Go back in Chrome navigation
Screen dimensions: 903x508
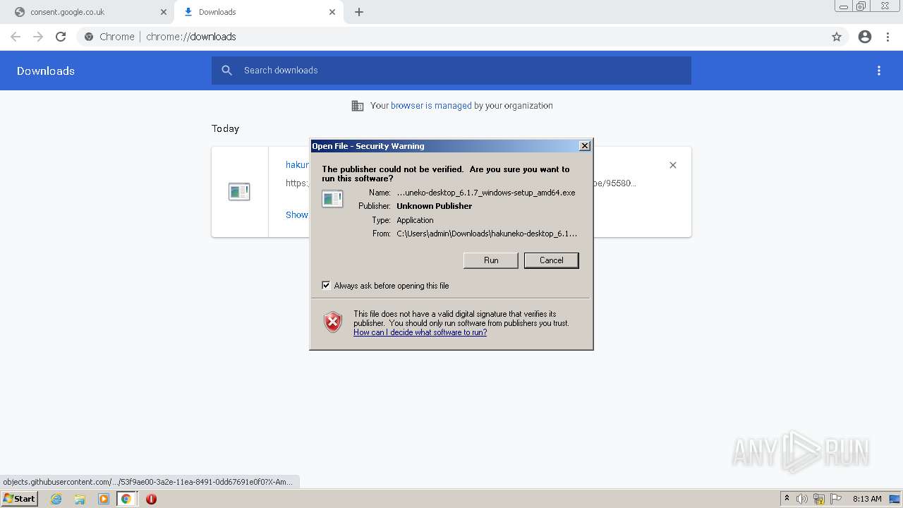(16, 37)
